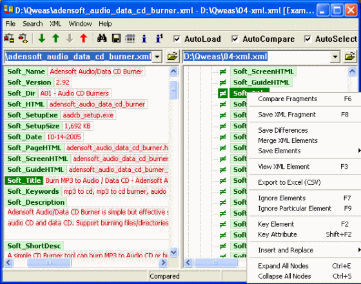Click left panel scroll left arrow
The image size is (361, 284).
[9, 262]
